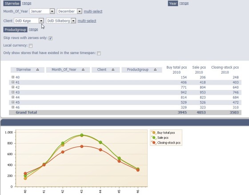This screenshot has height=195, width=249.
Task: Click sort triangle on Størrelse column
Action: click(x=38, y=70)
